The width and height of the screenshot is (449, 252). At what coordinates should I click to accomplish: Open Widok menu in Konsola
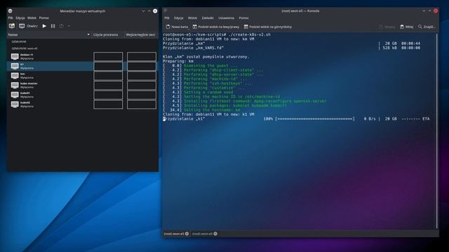pos(192,17)
